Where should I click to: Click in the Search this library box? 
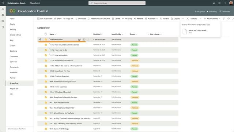pyautogui.click(x=117, y=3)
